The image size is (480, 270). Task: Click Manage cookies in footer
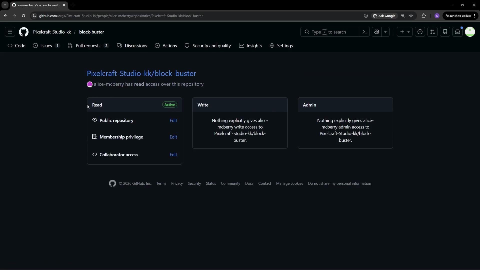coord(289,183)
